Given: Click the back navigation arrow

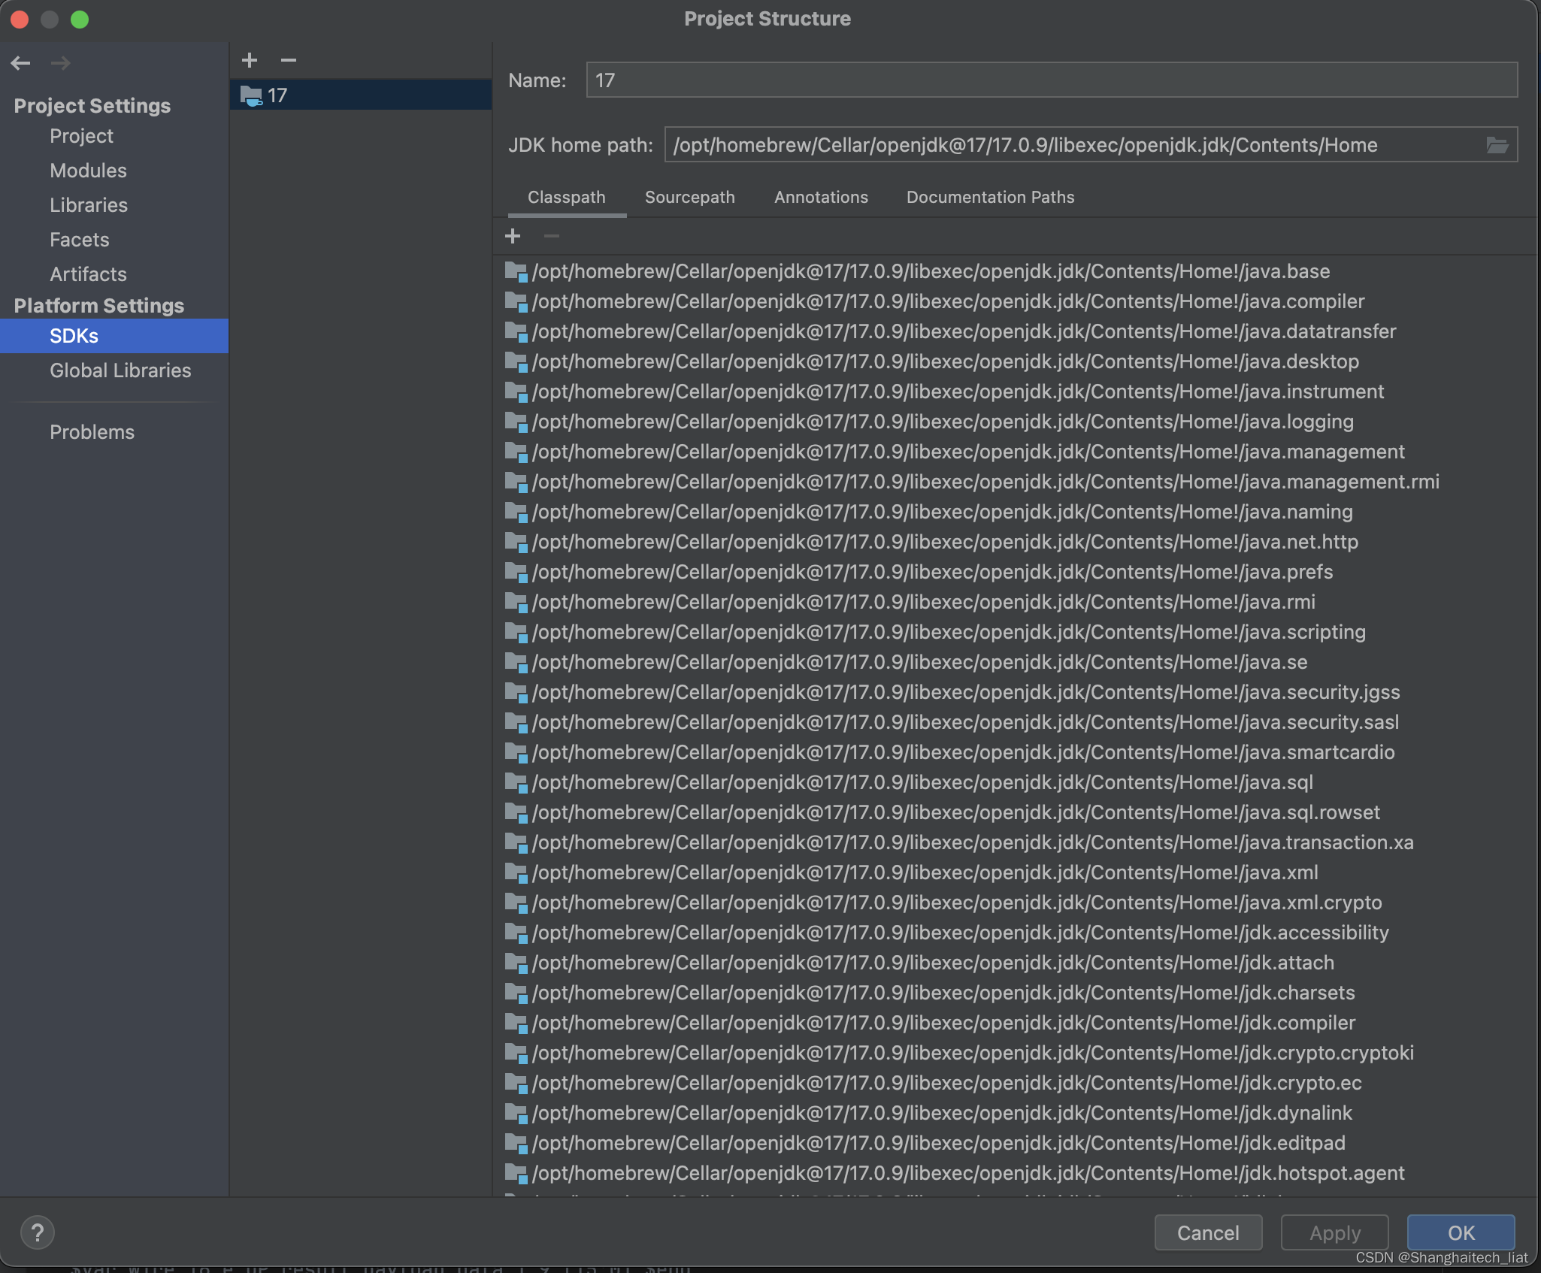Looking at the screenshot, I should pyautogui.click(x=21, y=63).
